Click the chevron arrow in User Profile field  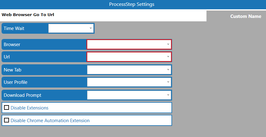click(168, 82)
